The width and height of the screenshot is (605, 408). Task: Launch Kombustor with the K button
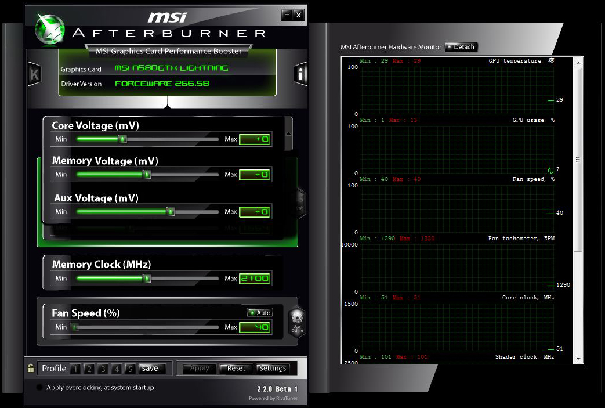[34, 74]
